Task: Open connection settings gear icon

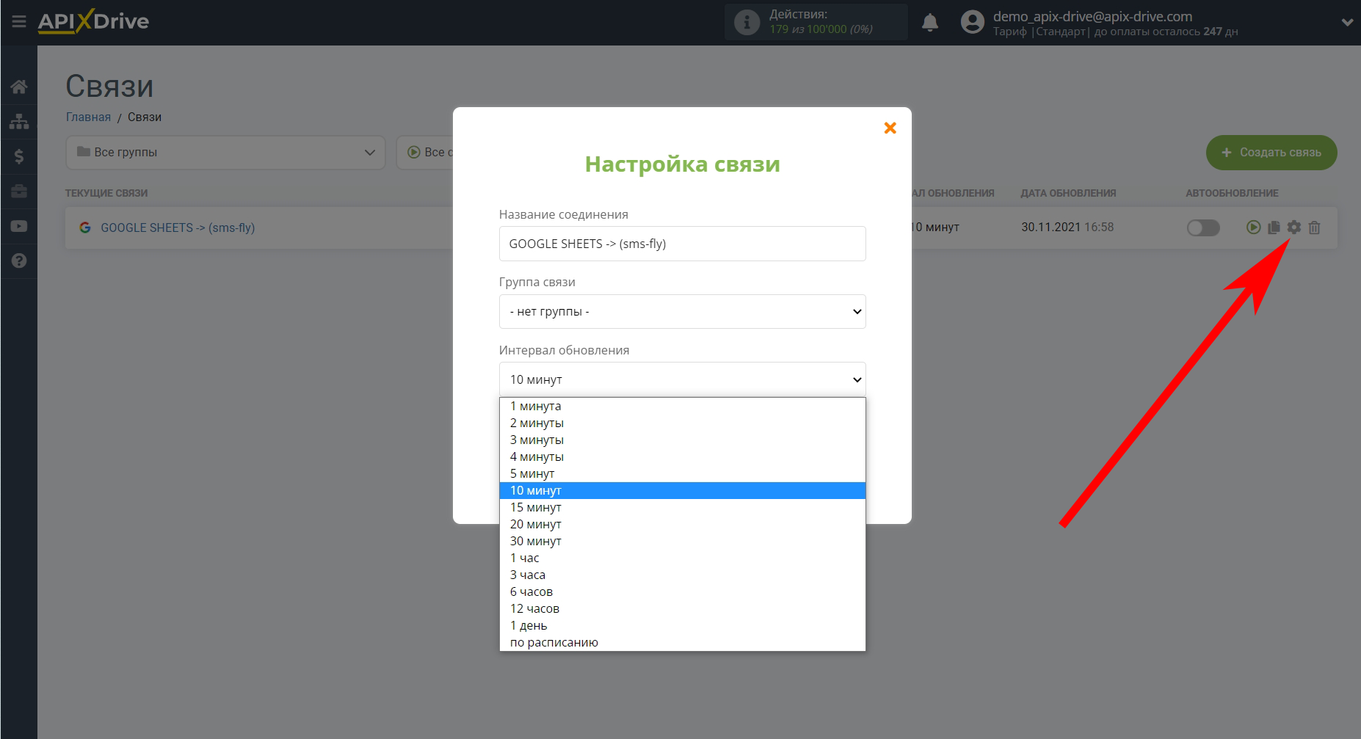Action: click(1294, 227)
